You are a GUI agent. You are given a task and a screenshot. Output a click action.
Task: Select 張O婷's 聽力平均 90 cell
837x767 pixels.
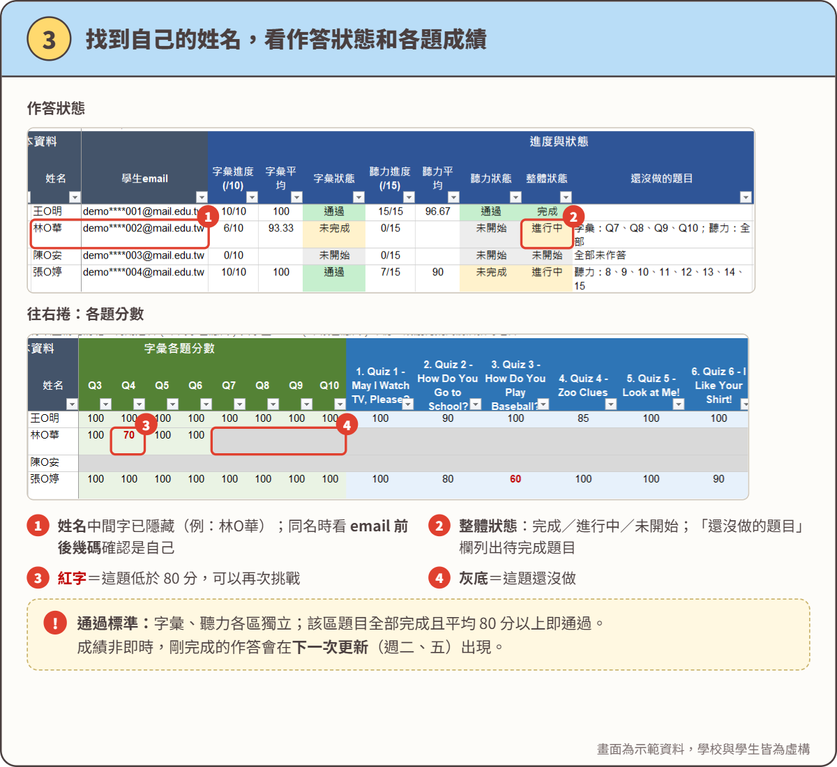coord(438,278)
